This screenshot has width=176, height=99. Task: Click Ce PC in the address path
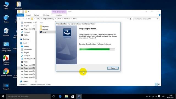38,19
